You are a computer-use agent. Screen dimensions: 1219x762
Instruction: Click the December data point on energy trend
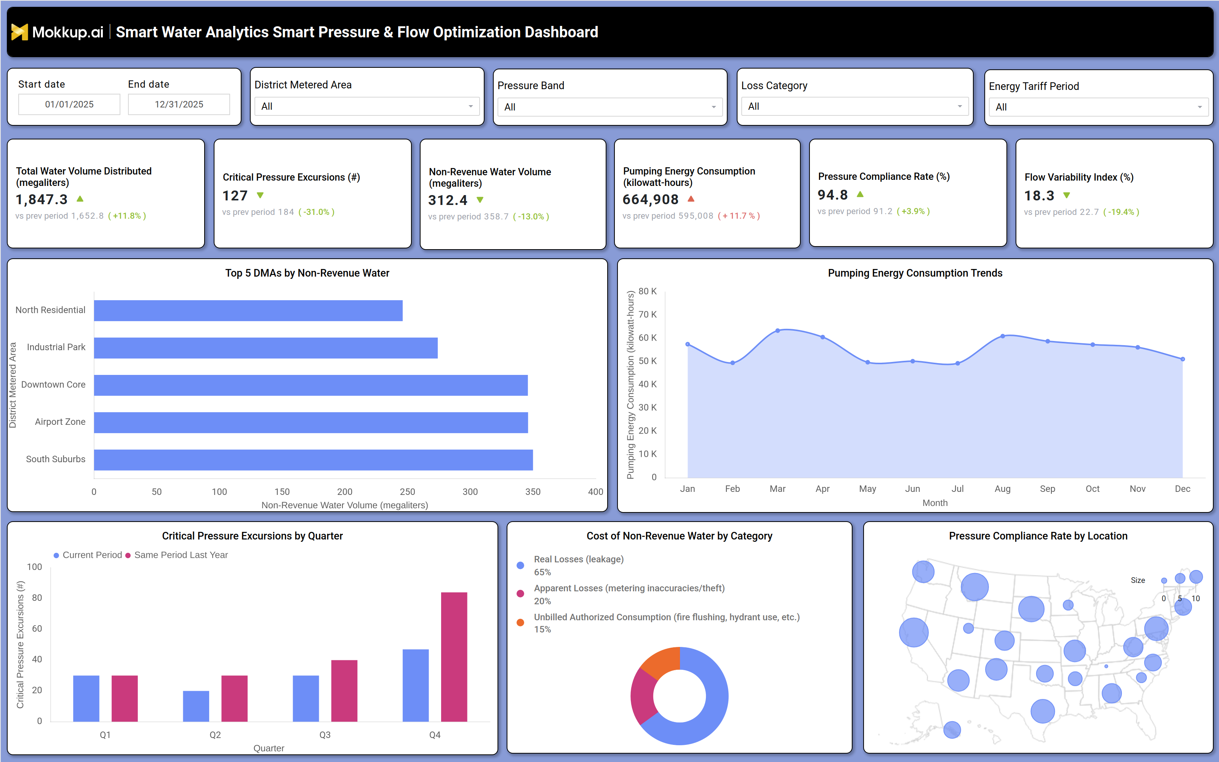[x=1183, y=359]
